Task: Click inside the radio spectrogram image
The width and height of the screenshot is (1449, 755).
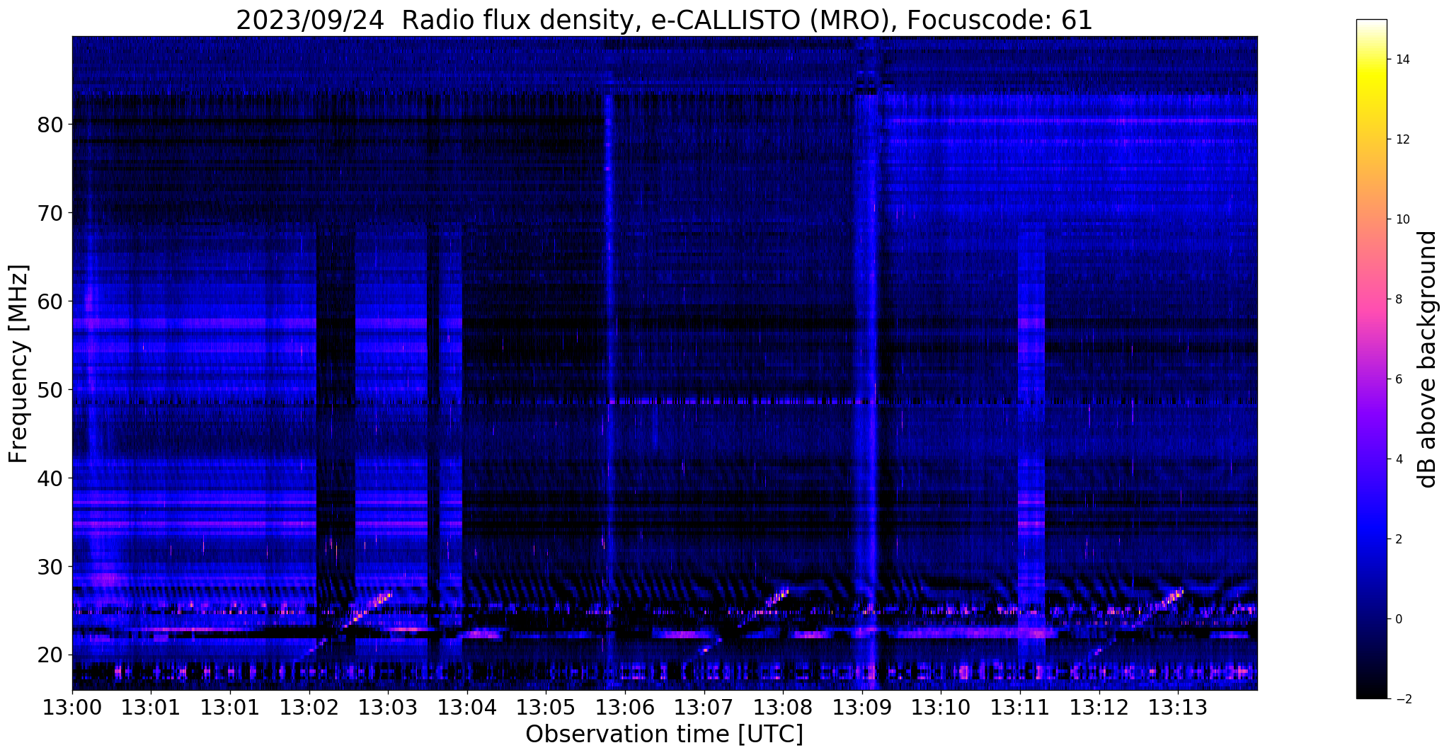Action: tap(665, 363)
